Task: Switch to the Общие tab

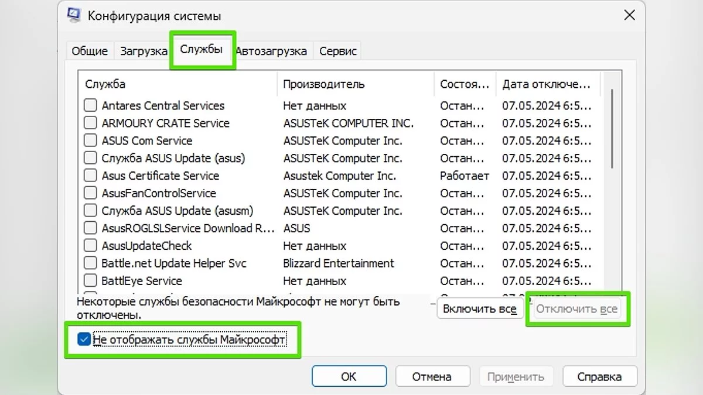Action: (90, 51)
